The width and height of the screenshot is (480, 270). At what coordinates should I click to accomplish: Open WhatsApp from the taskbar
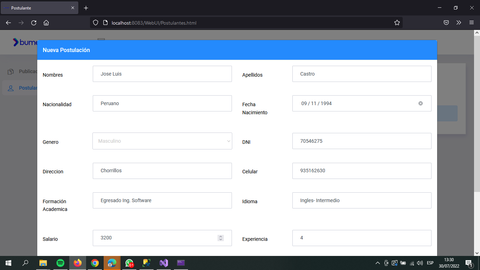click(129, 263)
